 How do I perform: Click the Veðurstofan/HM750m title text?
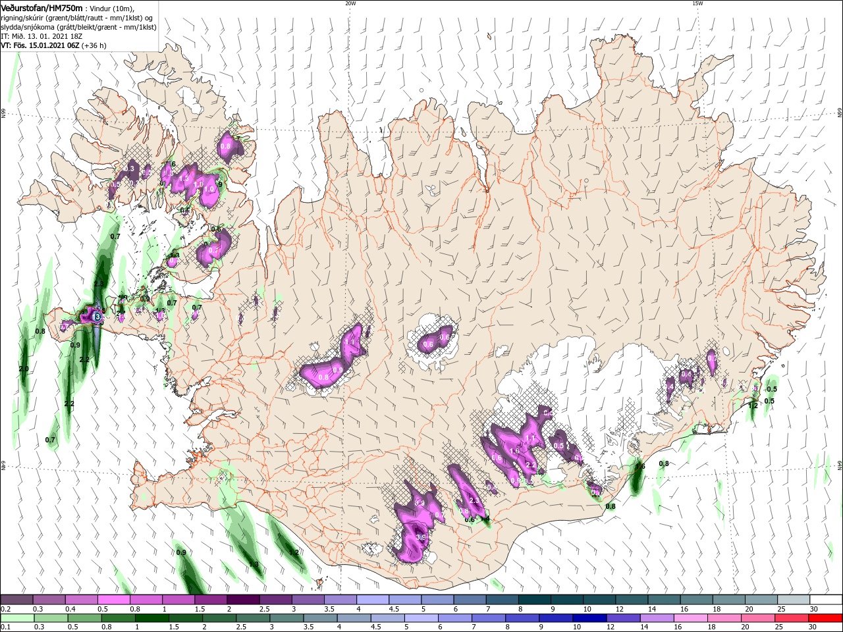tap(41, 7)
